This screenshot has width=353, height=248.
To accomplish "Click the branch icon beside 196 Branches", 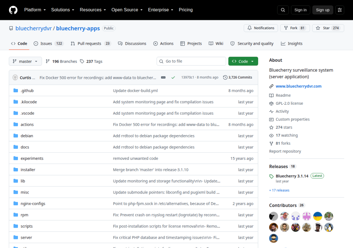I will 48,61.
